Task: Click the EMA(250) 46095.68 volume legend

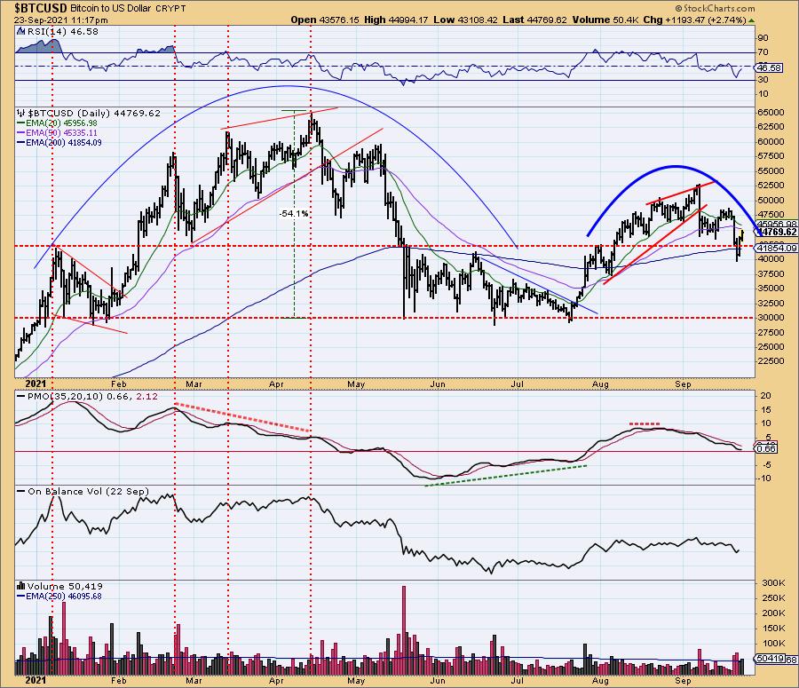Action: point(59,597)
